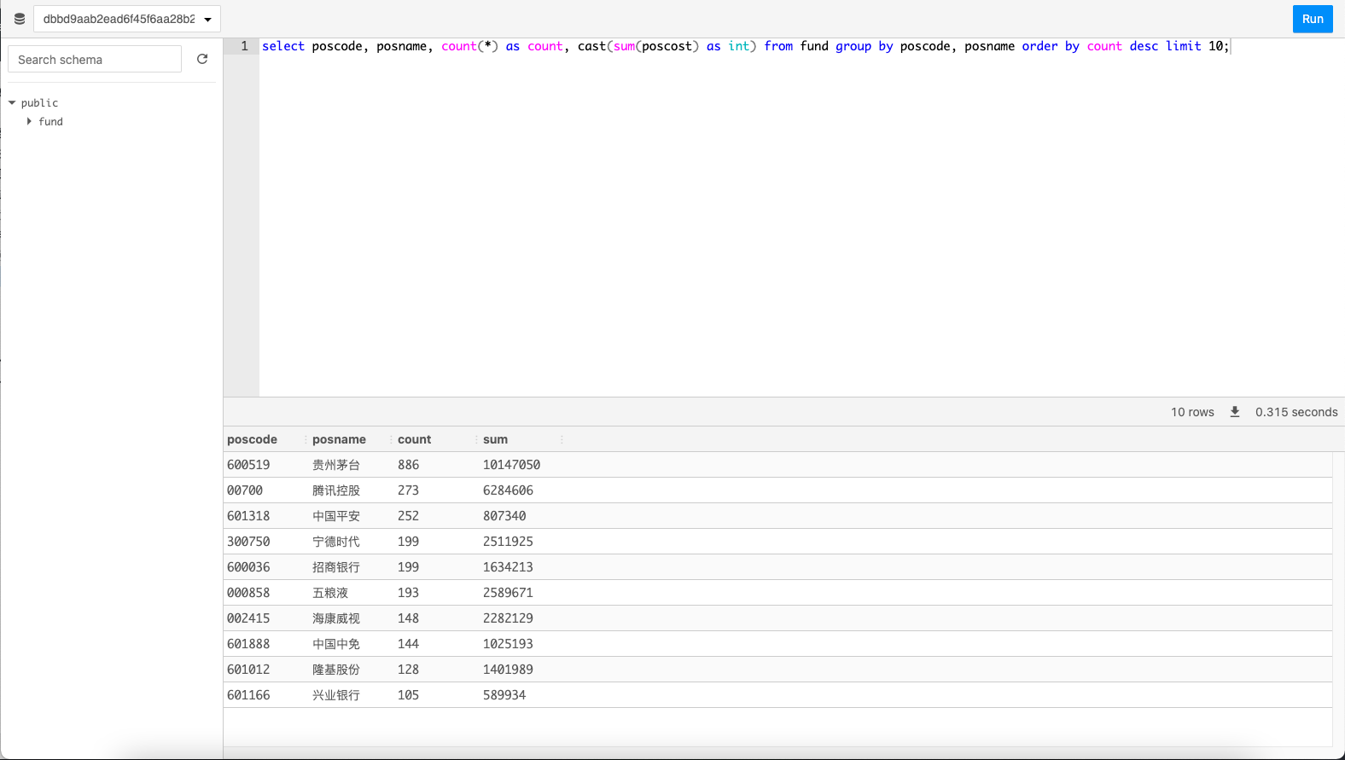Select count value 105
This screenshot has height=760, width=1345.
tap(409, 695)
